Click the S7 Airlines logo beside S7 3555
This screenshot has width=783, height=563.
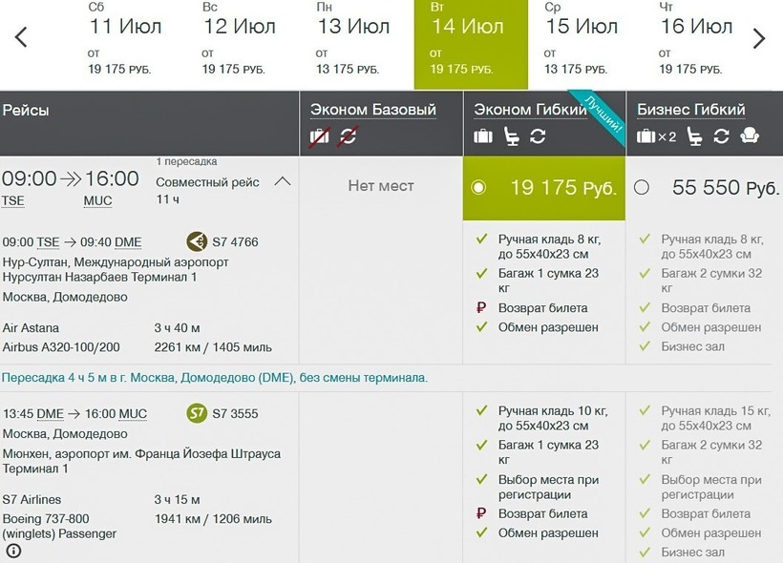(x=196, y=414)
